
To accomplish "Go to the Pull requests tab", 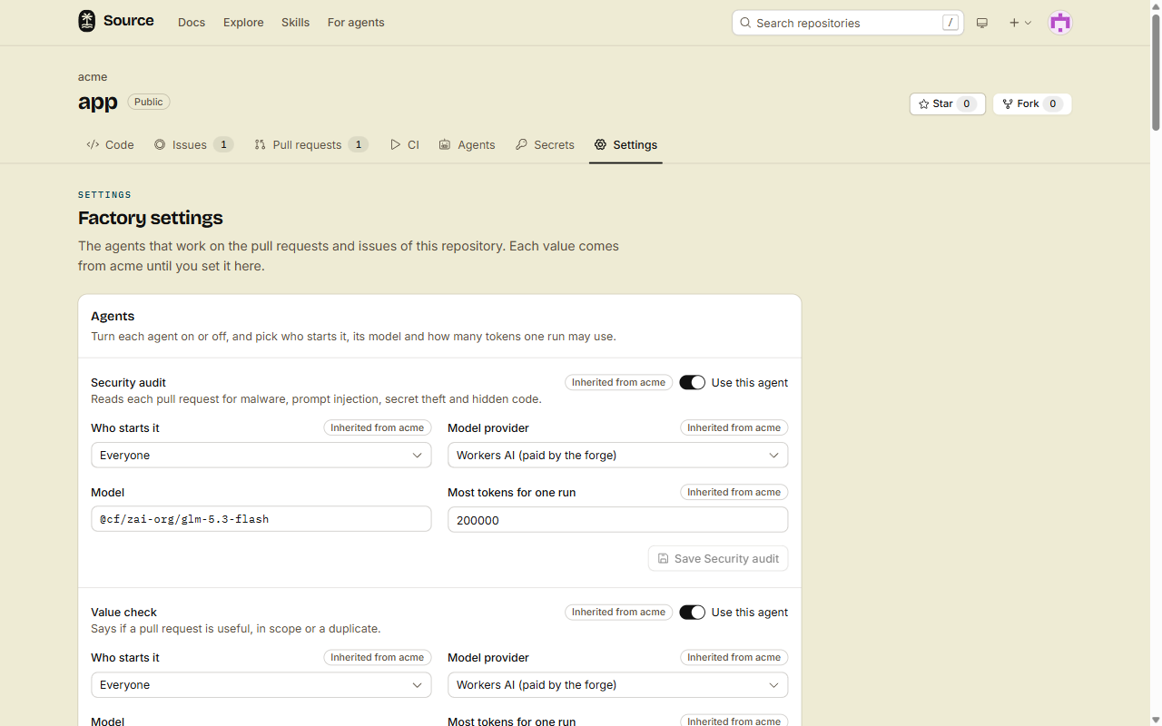I will click(x=310, y=145).
